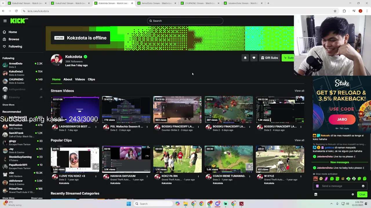Insert the purple emote in quick bar
This screenshot has width=371, height=208.
[327, 179]
